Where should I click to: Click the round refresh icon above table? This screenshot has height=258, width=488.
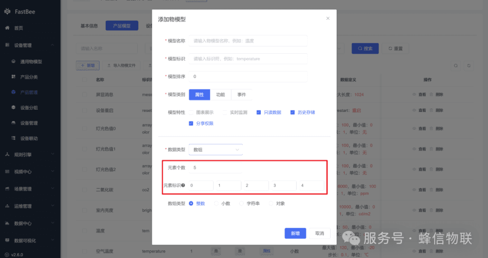point(469,65)
